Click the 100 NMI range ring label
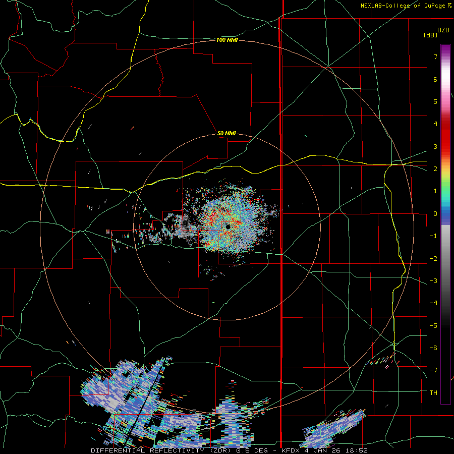This screenshot has height=454, width=454. (x=227, y=40)
